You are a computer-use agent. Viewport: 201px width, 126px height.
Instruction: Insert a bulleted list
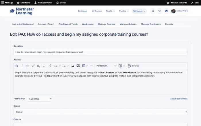(56, 66)
